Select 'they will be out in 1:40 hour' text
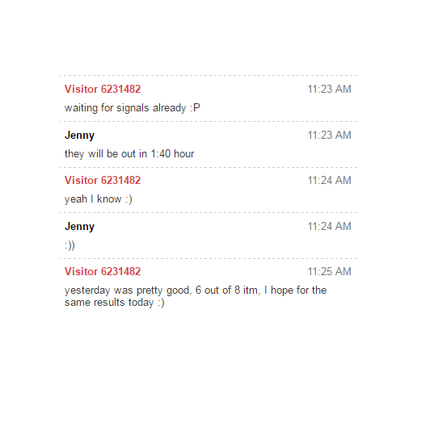Screen dimensions: 434x439 click(x=129, y=153)
